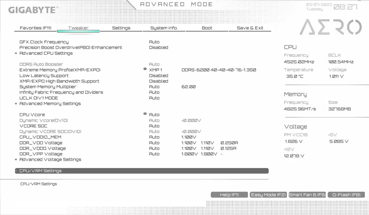Click the 08:27 clock display

tap(346, 7)
